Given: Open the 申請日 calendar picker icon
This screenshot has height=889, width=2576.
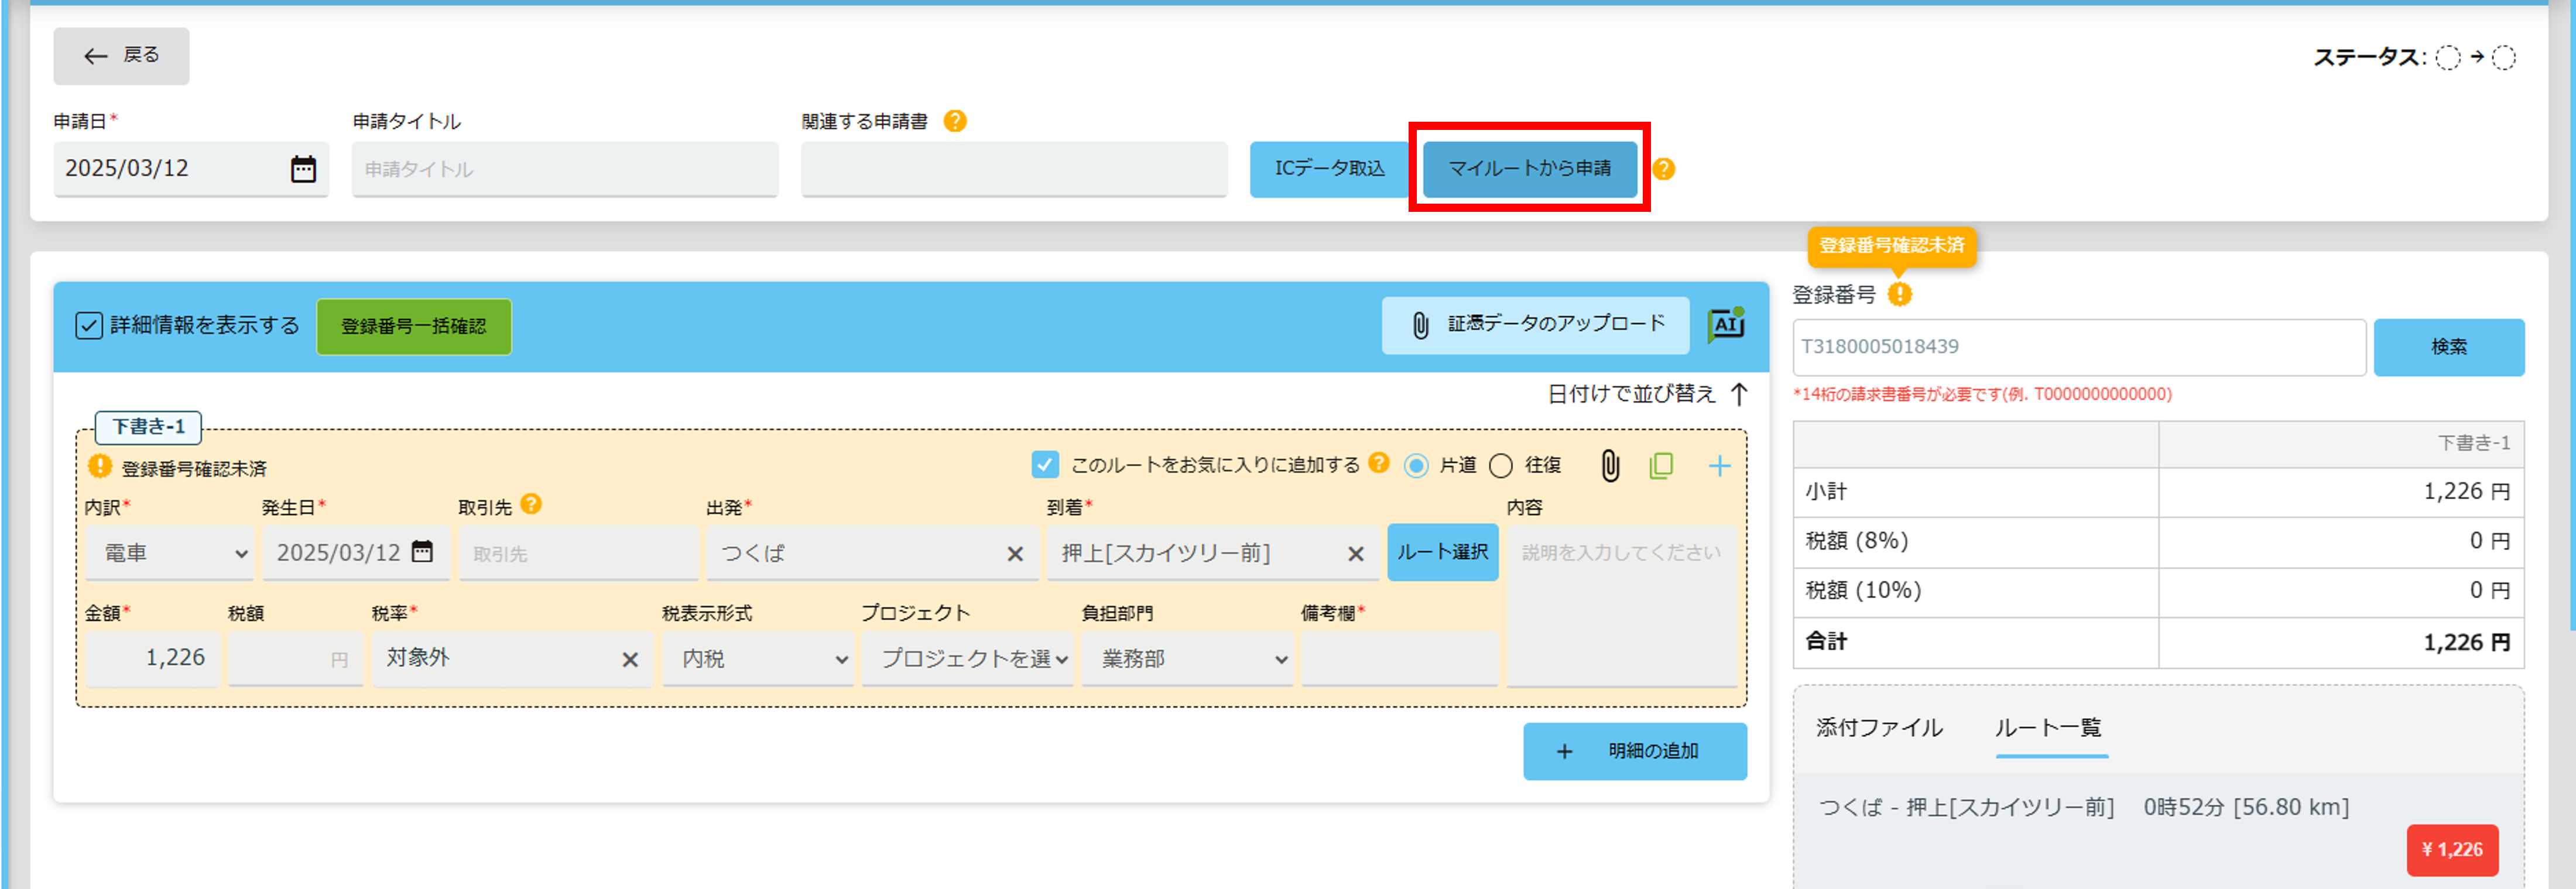Looking at the screenshot, I should point(303,168).
